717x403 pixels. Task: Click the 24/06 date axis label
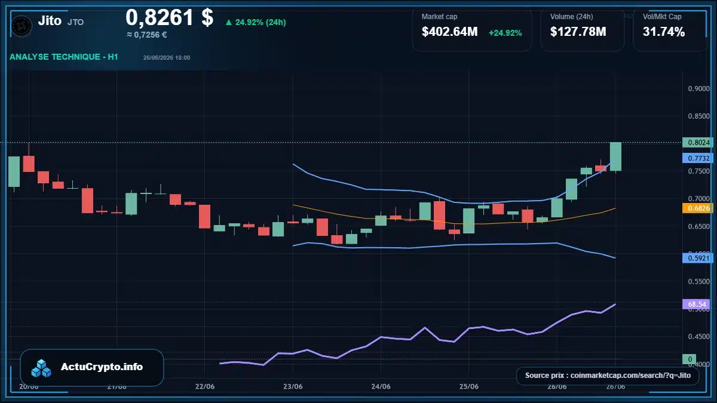(x=381, y=387)
